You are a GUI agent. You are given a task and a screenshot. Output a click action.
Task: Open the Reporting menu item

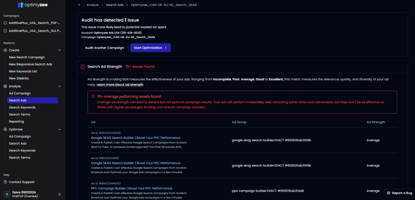click(x=16, y=121)
